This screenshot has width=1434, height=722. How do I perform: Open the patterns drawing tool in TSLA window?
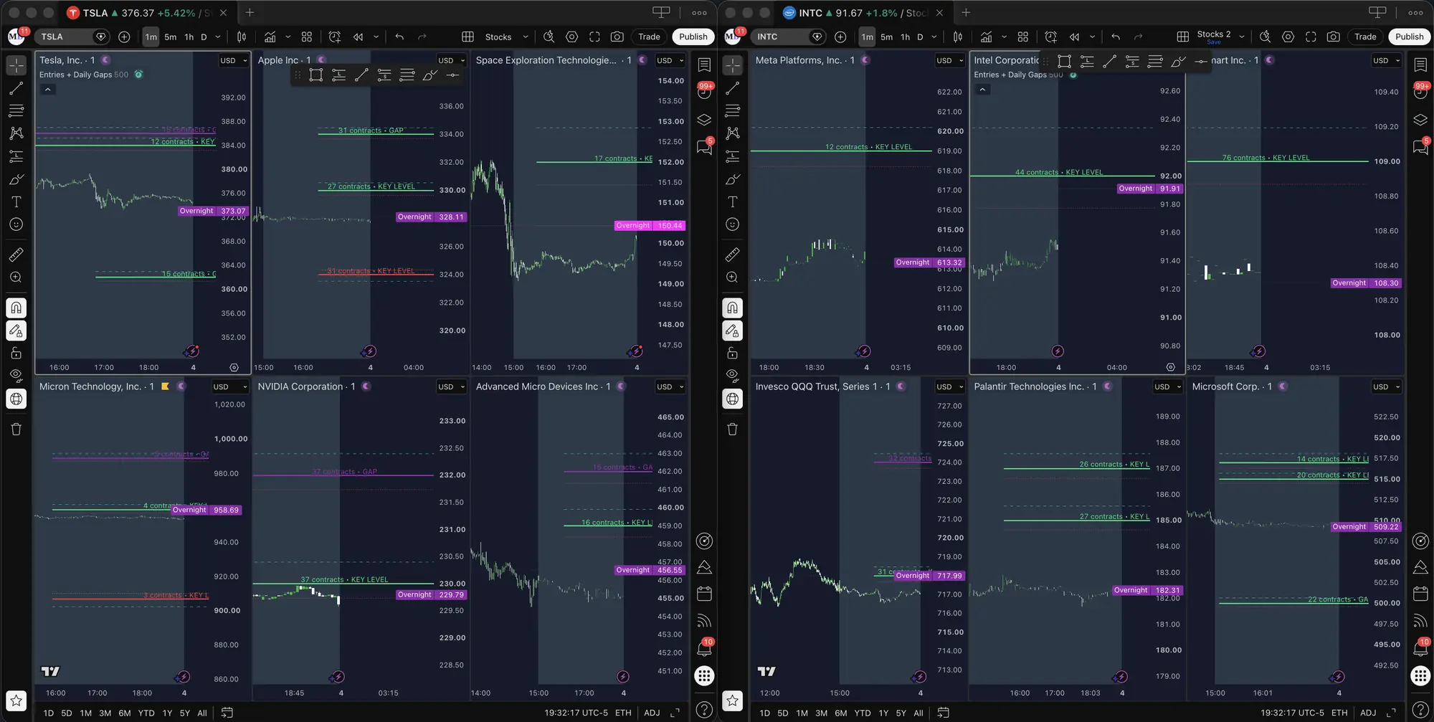click(x=16, y=133)
